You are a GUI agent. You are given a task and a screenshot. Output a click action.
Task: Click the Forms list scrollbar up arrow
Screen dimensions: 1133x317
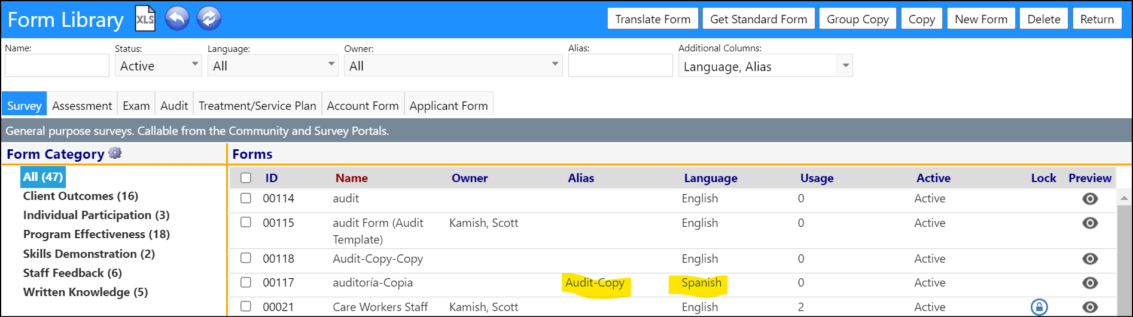(1124, 198)
